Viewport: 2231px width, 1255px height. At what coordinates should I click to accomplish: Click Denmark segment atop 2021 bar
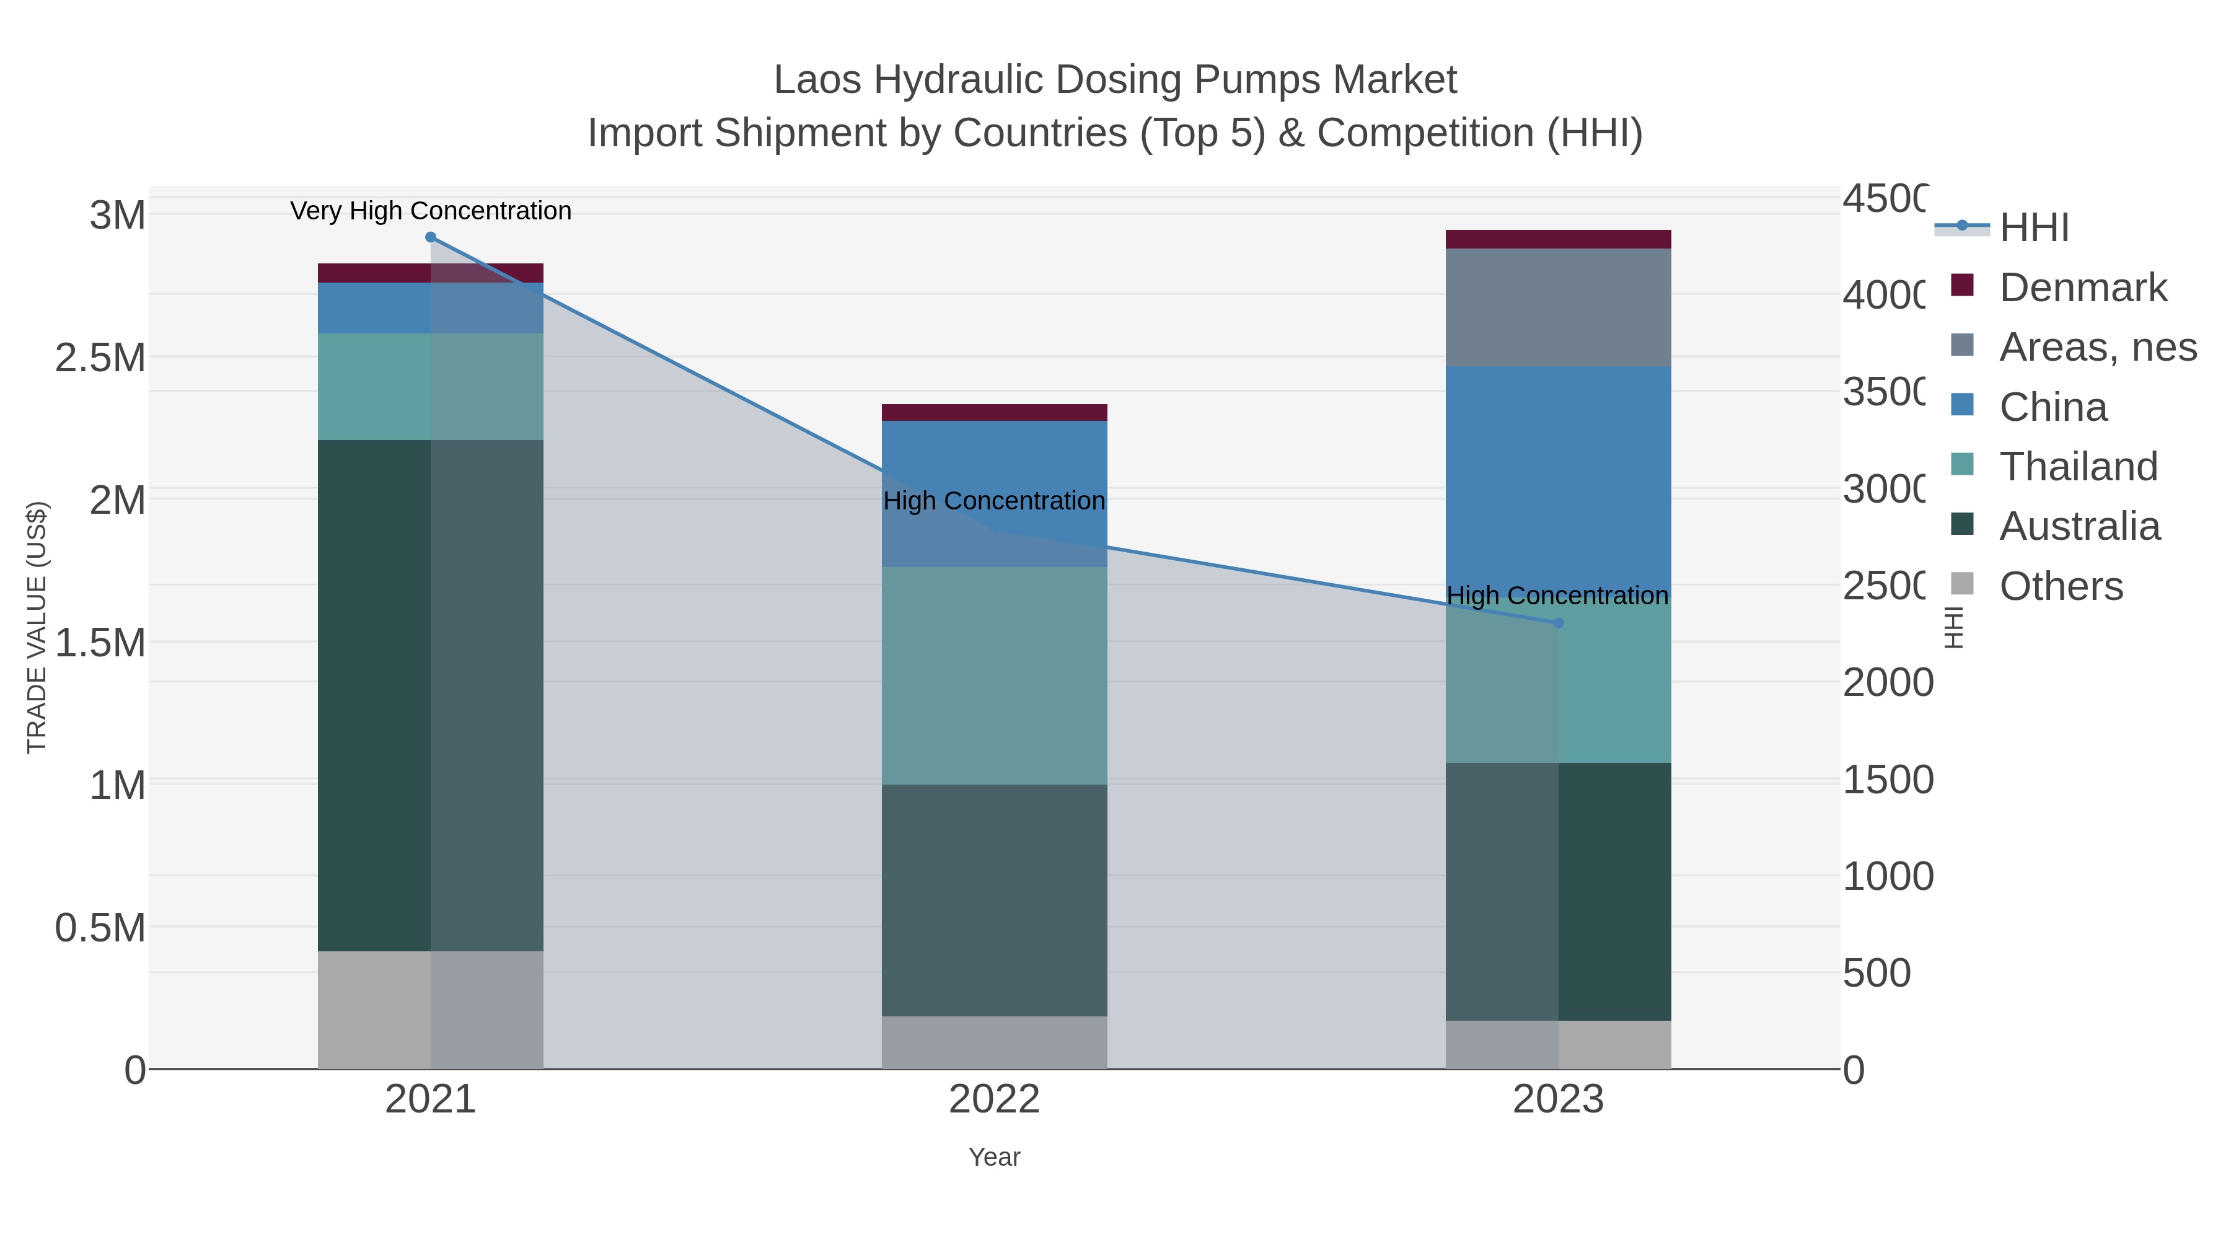[x=431, y=273]
